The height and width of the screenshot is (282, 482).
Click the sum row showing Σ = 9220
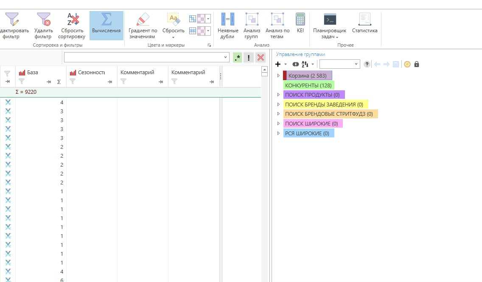pyautogui.click(x=130, y=92)
